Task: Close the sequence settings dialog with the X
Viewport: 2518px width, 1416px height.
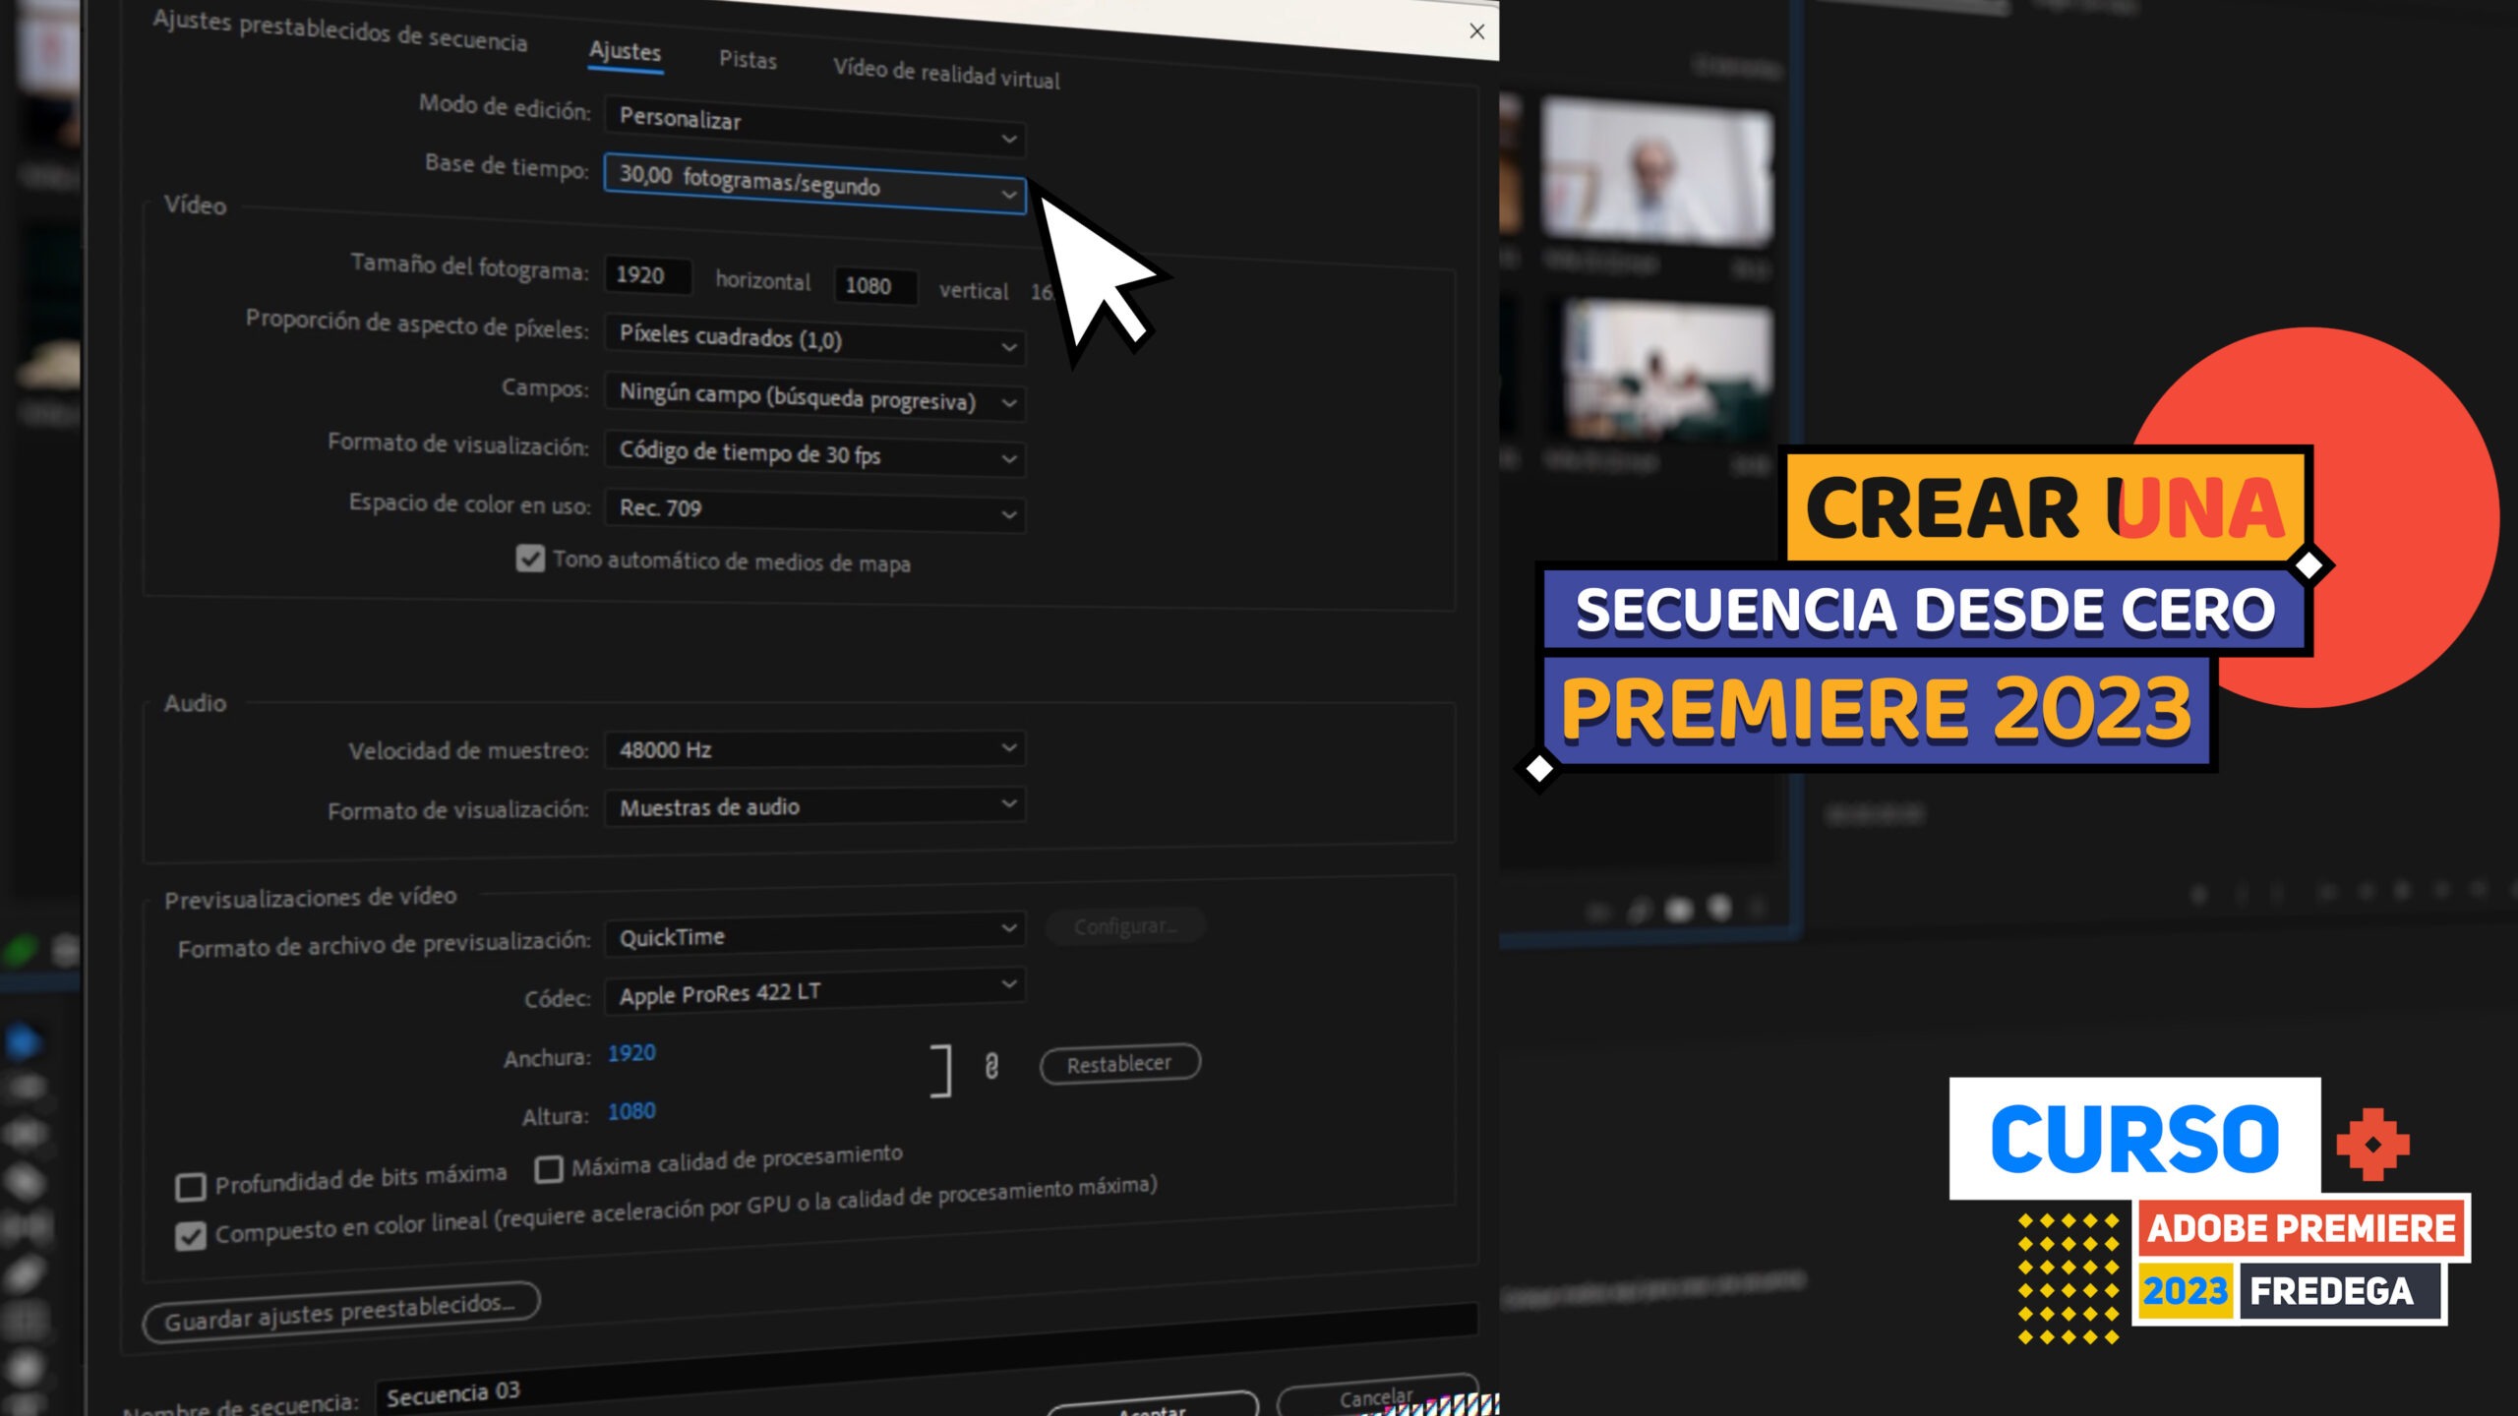Action: point(1476,31)
